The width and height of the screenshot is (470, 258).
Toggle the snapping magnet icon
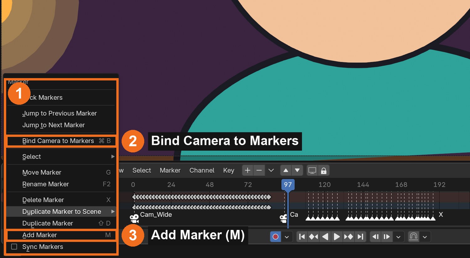tap(414, 237)
